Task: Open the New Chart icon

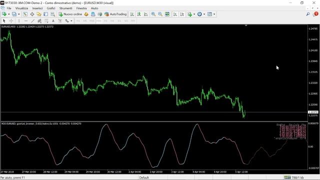Action: (4, 14)
